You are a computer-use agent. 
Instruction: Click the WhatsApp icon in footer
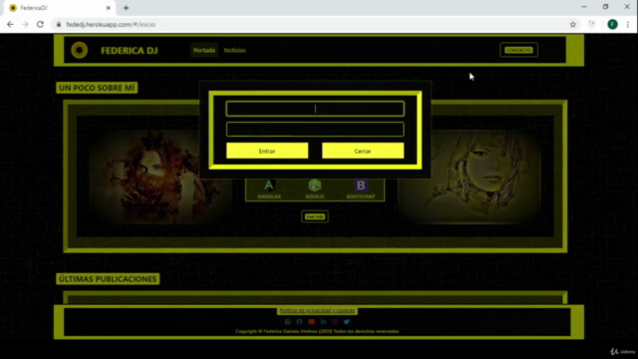[x=288, y=321]
